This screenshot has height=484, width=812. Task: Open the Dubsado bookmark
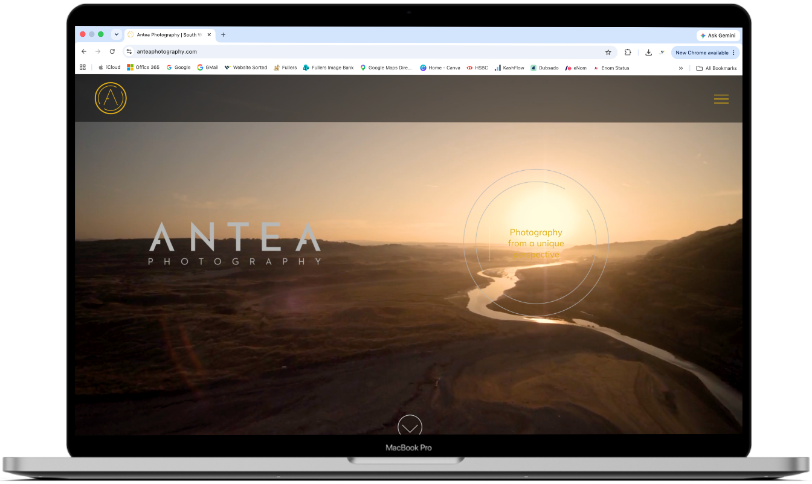point(544,68)
